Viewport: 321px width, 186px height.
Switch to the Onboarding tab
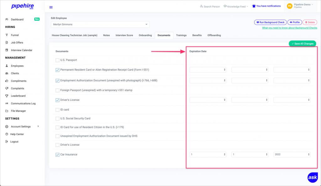[x=145, y=35]
